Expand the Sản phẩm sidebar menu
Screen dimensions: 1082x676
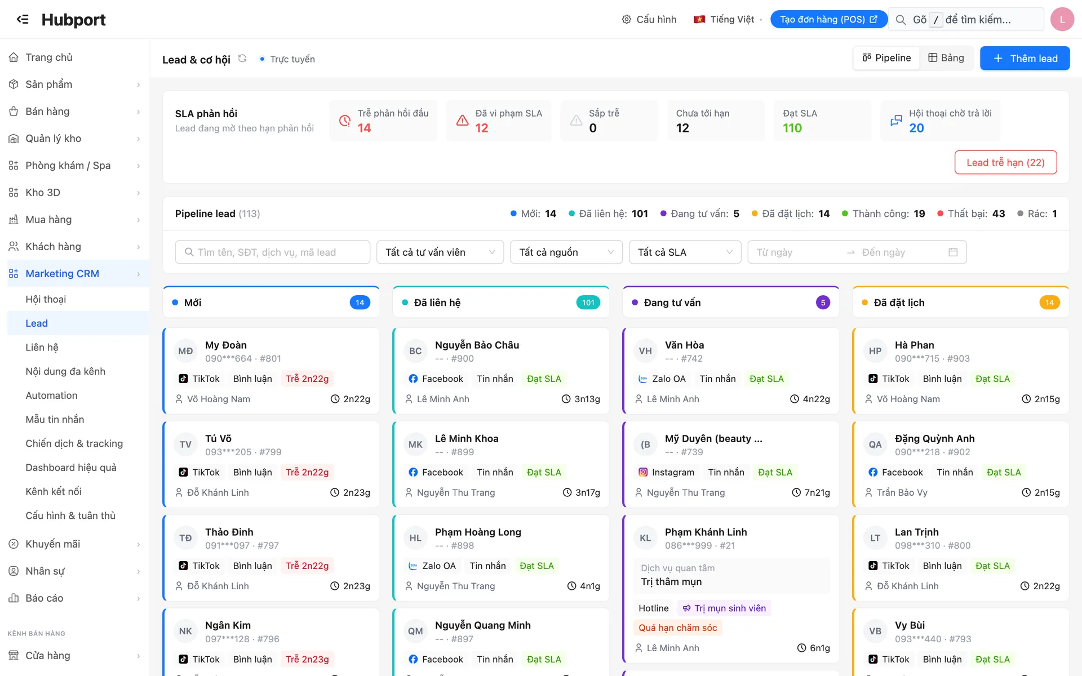(75, 84)
